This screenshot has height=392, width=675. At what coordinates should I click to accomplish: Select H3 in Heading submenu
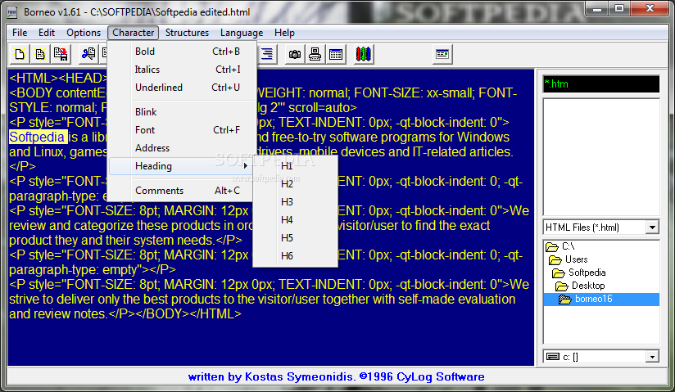(x=295, y=202)
